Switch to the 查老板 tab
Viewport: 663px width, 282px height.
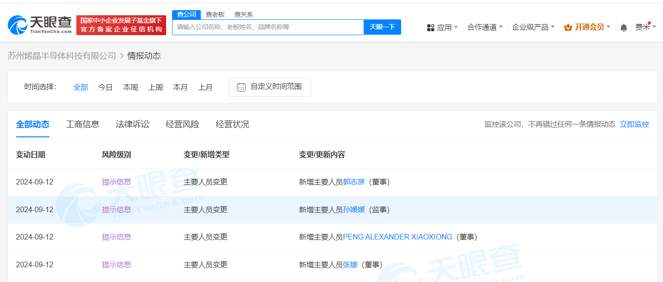pos(214,14)
